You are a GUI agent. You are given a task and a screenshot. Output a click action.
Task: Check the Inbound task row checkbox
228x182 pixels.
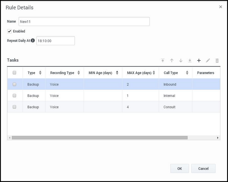14,84
